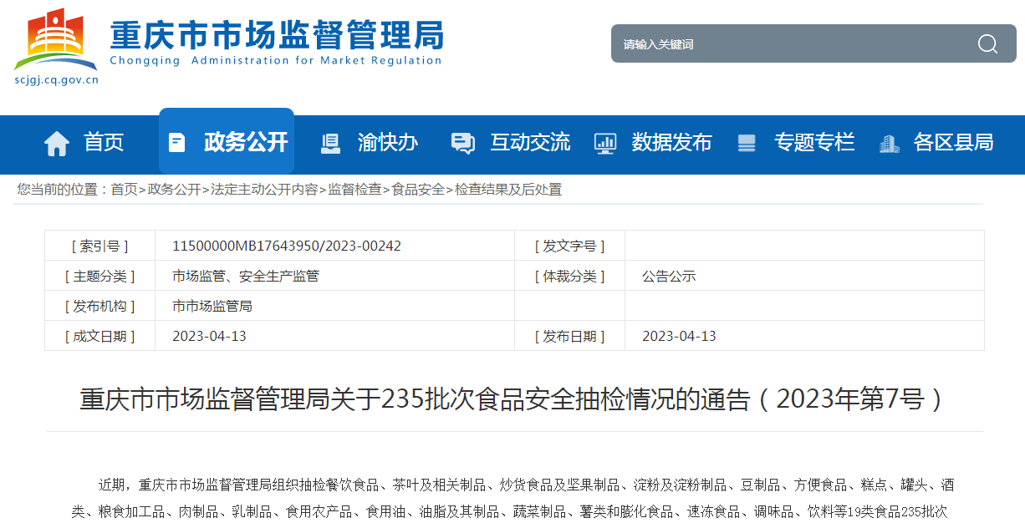Click the chat bubble icon beside 互动交流

point(462,143)
